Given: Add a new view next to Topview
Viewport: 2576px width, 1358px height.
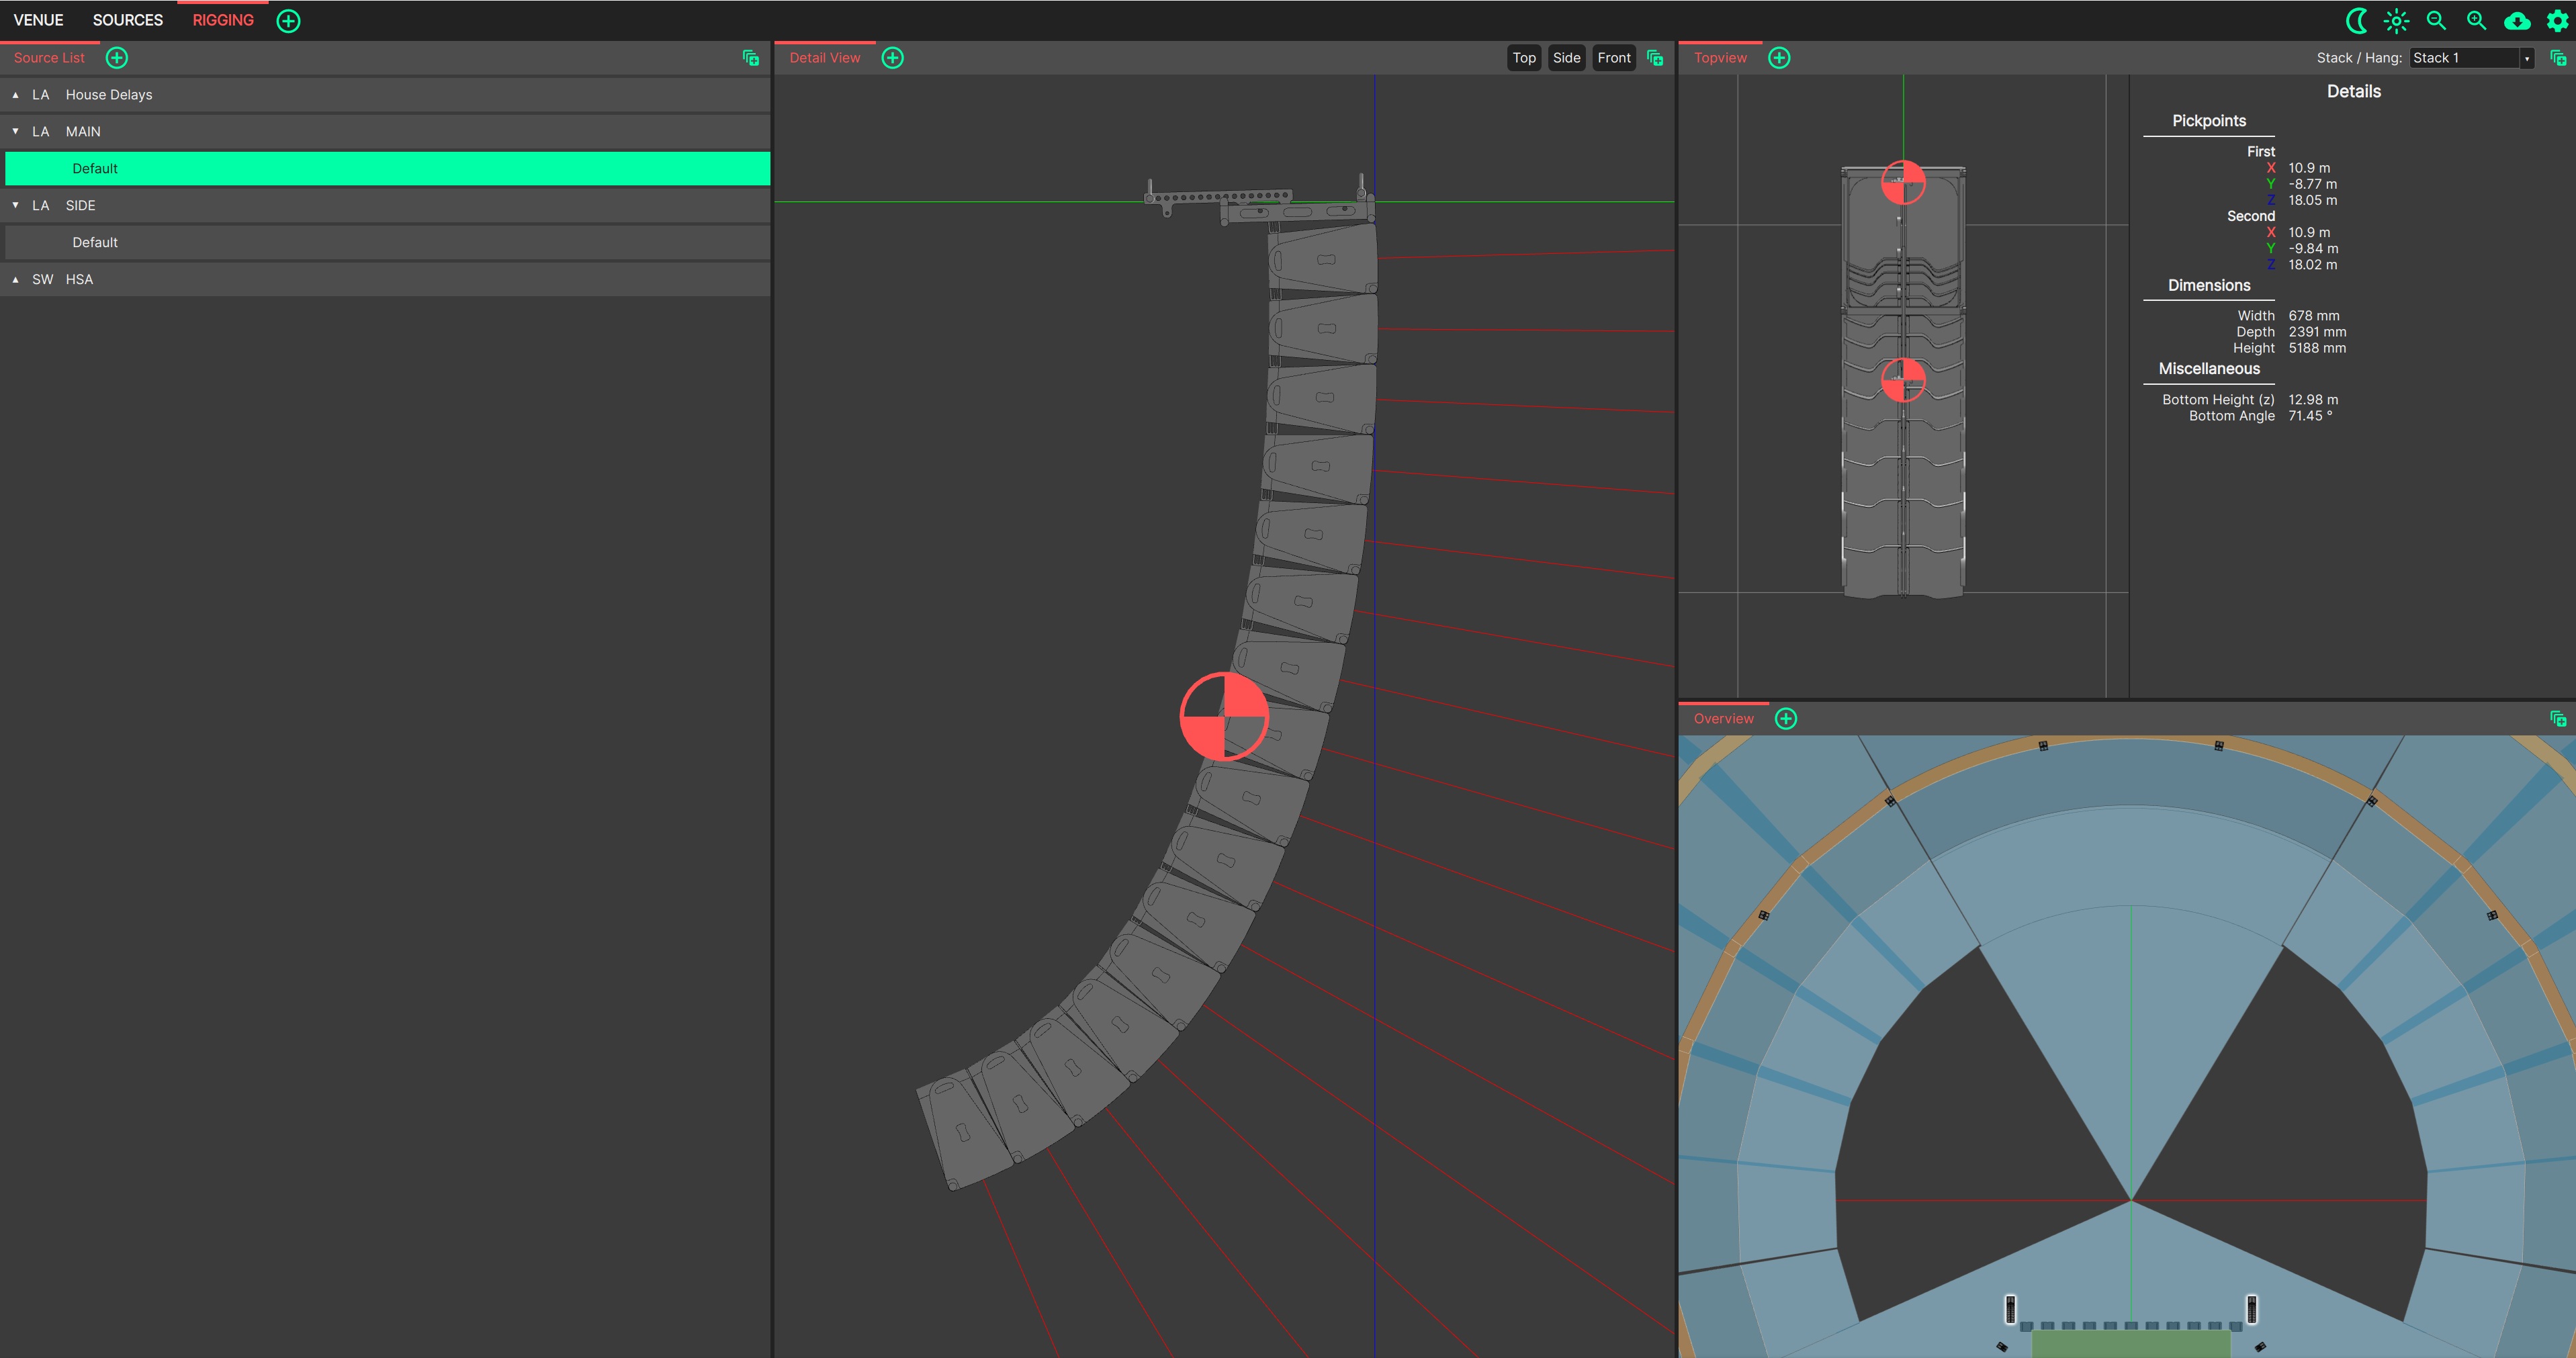Looking at the screenshot, I should coord(1779,57).
